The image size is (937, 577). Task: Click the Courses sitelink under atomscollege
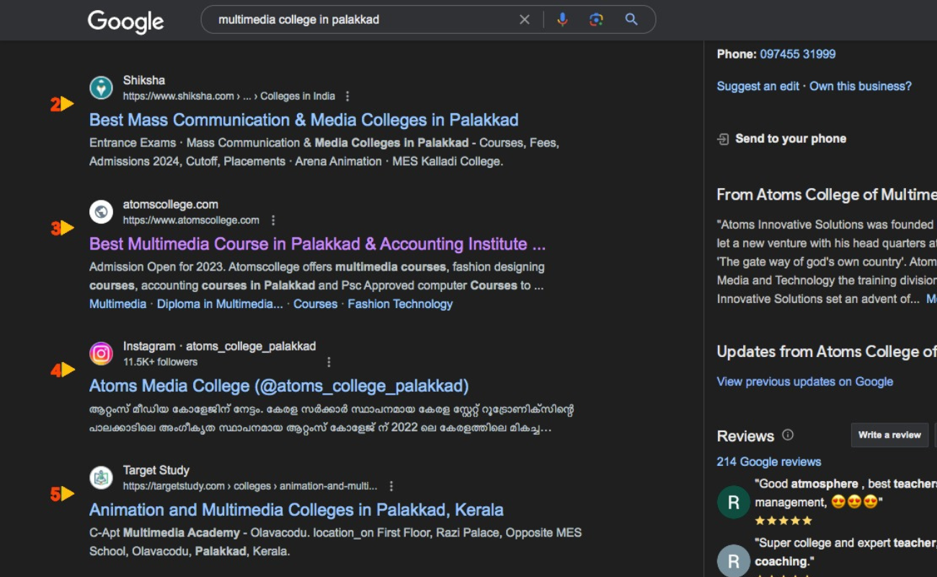pyautogui.click(x=315, y=304)
